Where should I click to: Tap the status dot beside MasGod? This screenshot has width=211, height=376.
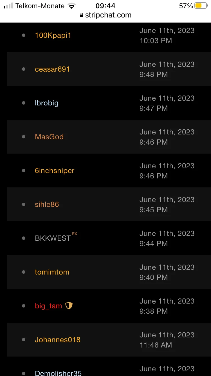(24, 137)
